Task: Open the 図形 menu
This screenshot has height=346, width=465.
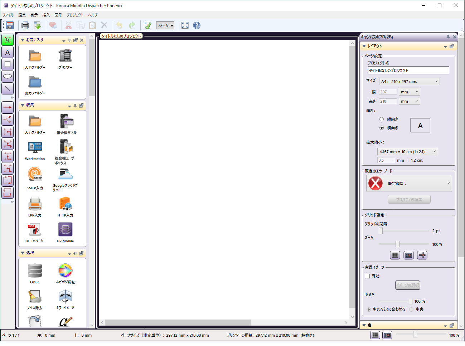Action: [x=58, y=15]
